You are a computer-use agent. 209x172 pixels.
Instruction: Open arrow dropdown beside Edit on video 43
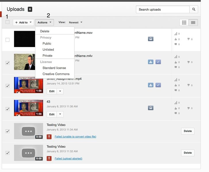(60, 114)
